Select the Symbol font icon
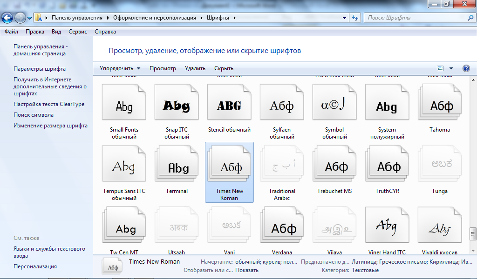The image size is (477, 279). tap(334, 102)
